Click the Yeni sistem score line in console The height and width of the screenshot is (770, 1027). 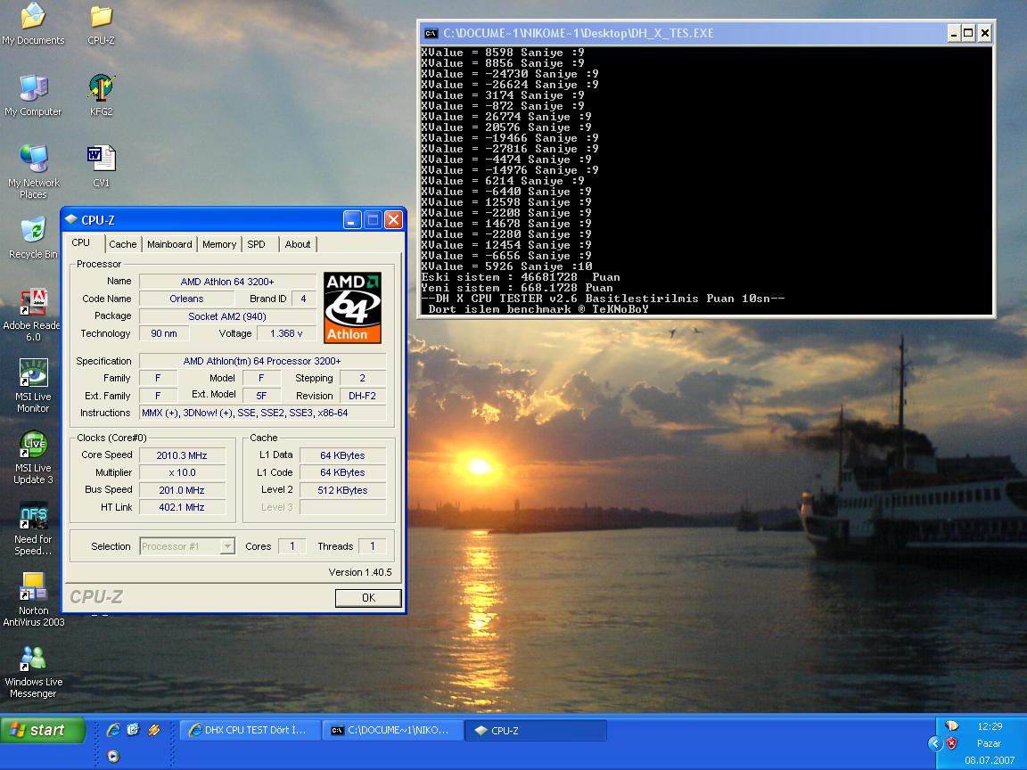pos(517,288)
